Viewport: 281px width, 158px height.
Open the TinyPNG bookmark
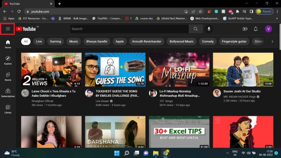coord(107,19)
